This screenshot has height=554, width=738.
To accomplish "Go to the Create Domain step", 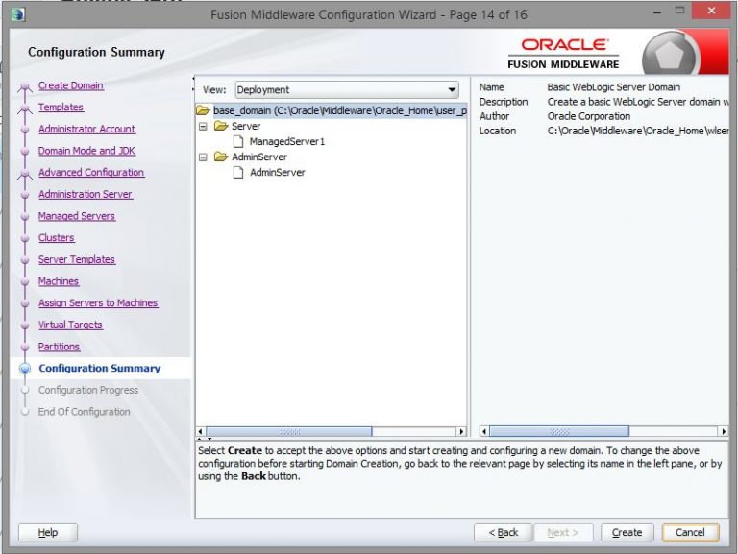I will point(70,85).
